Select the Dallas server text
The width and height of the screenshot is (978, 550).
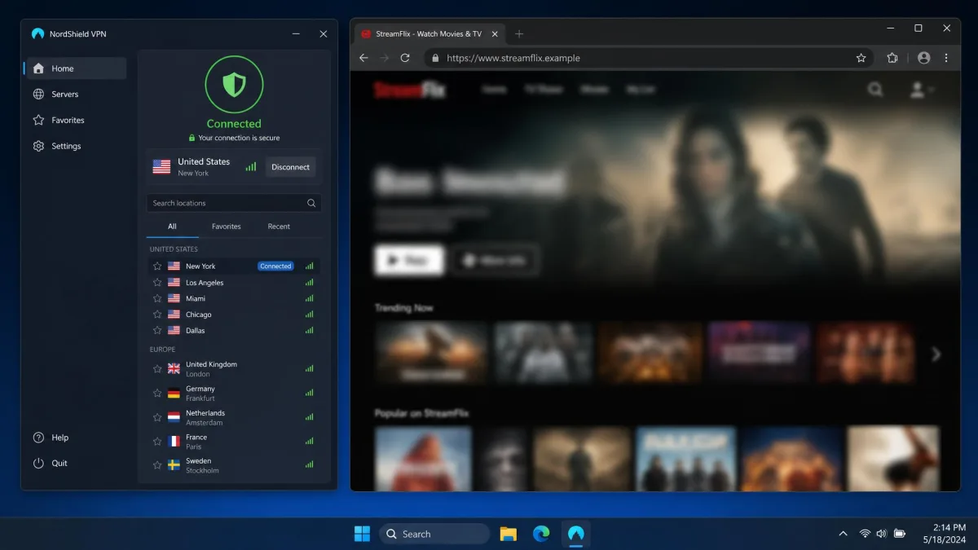tap(196, 331)
